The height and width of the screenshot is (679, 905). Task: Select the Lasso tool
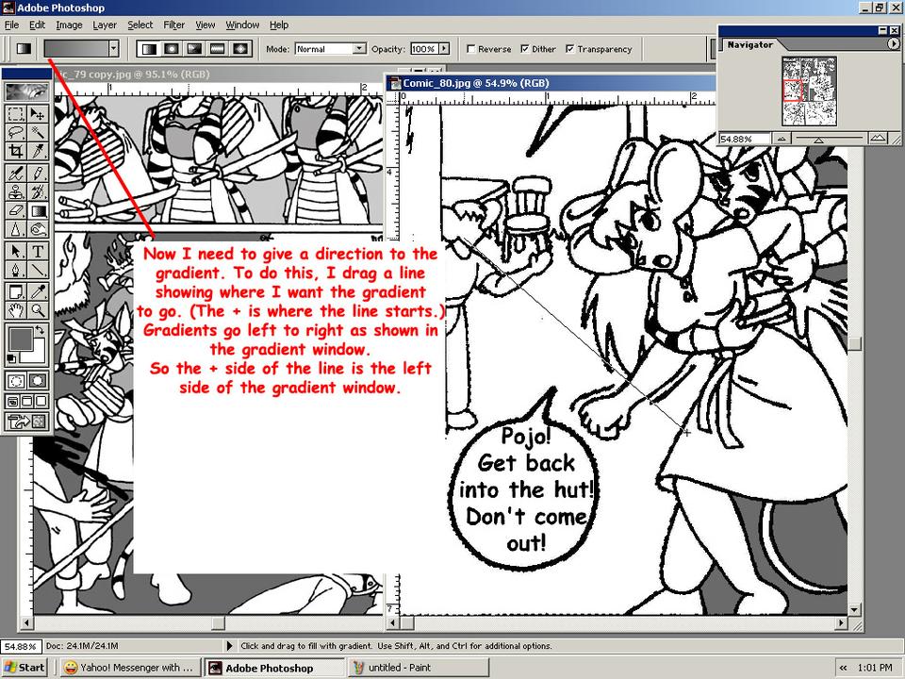(x=16, y=132)
